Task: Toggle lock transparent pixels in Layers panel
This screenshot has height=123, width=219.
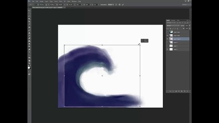Action: pos(170,29)
